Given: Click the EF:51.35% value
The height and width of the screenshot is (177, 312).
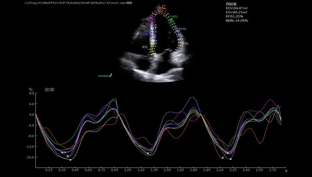Looking at the screenshot, I should click(x=235, y=16).
